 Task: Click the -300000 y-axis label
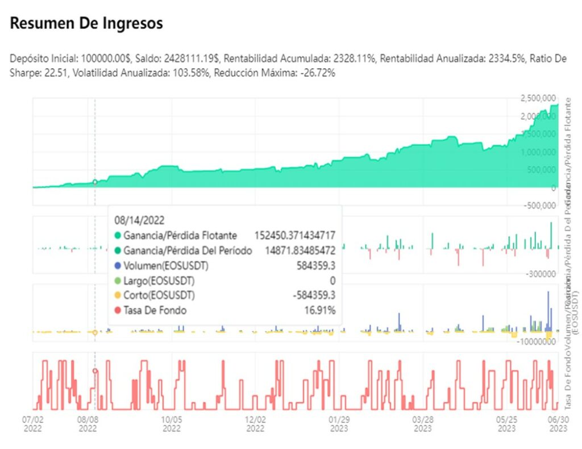pos(541,274)
